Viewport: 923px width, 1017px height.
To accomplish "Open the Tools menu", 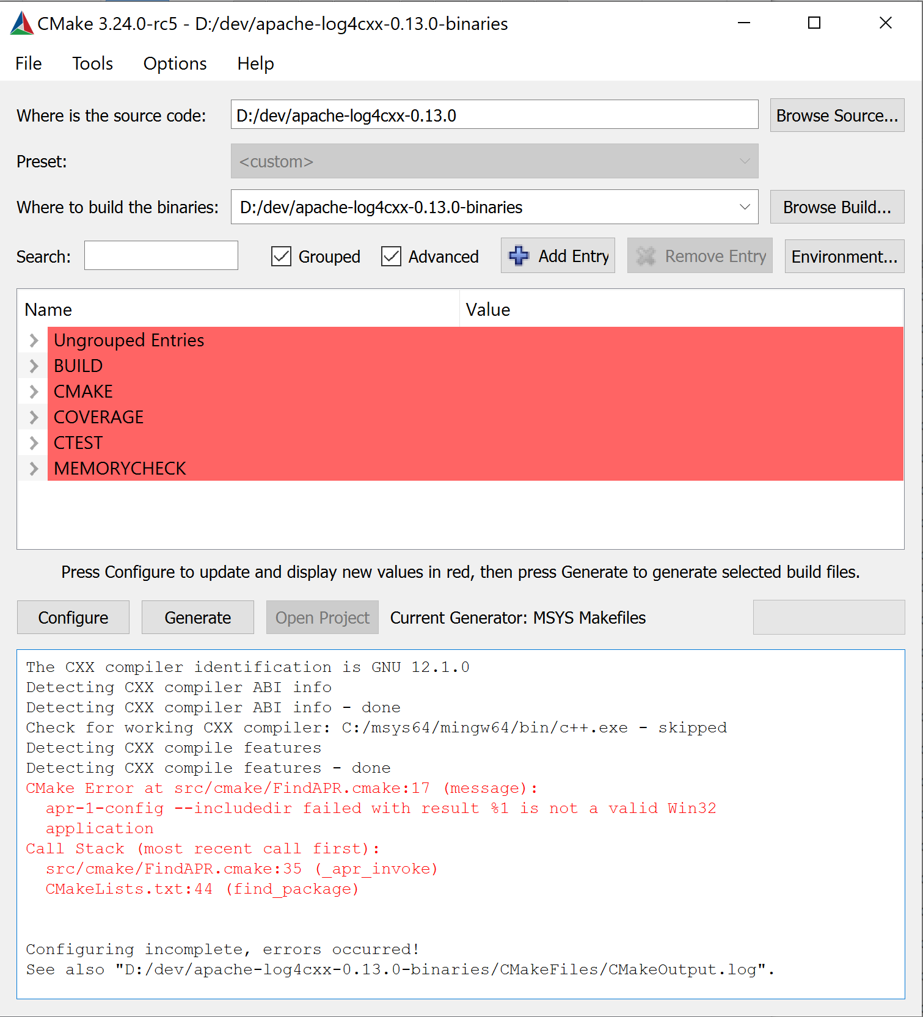I will point(93,64).
